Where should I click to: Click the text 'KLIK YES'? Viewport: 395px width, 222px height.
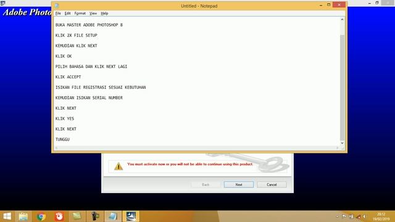coord(64,118)
